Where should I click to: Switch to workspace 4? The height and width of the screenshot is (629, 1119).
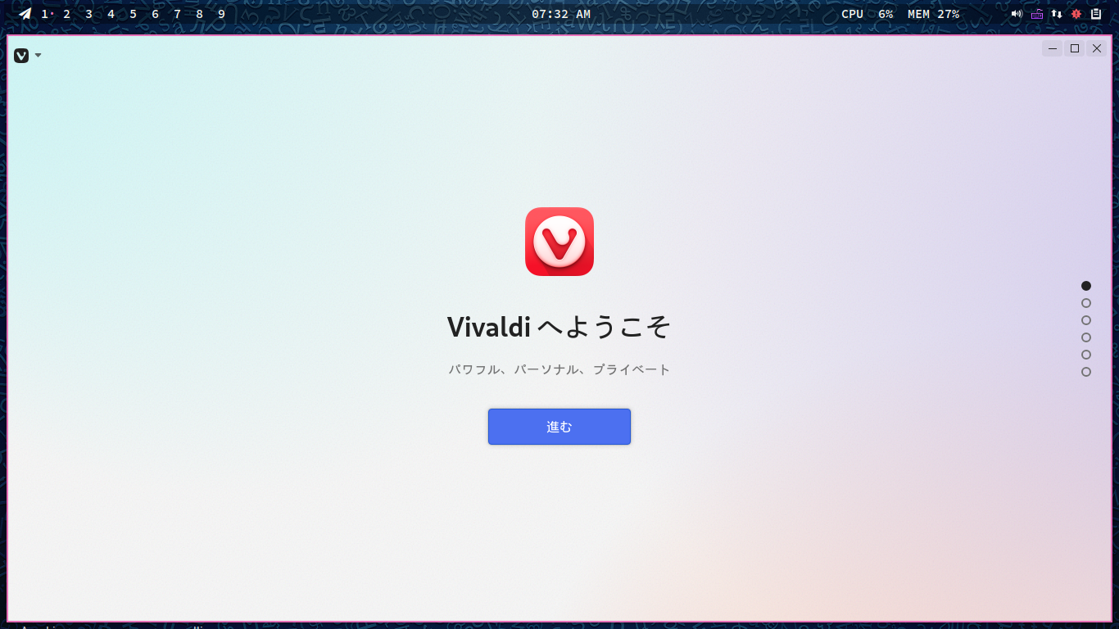point(111,14)
